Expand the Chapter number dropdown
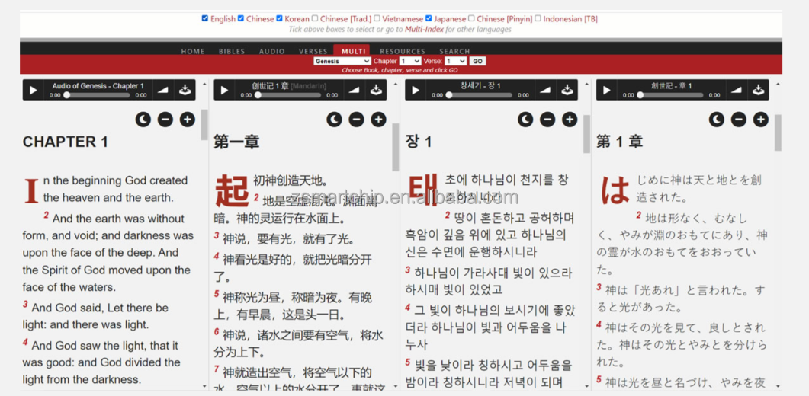Image resolution: width=809 pixels, height=396 pixels. coord(410,61)
